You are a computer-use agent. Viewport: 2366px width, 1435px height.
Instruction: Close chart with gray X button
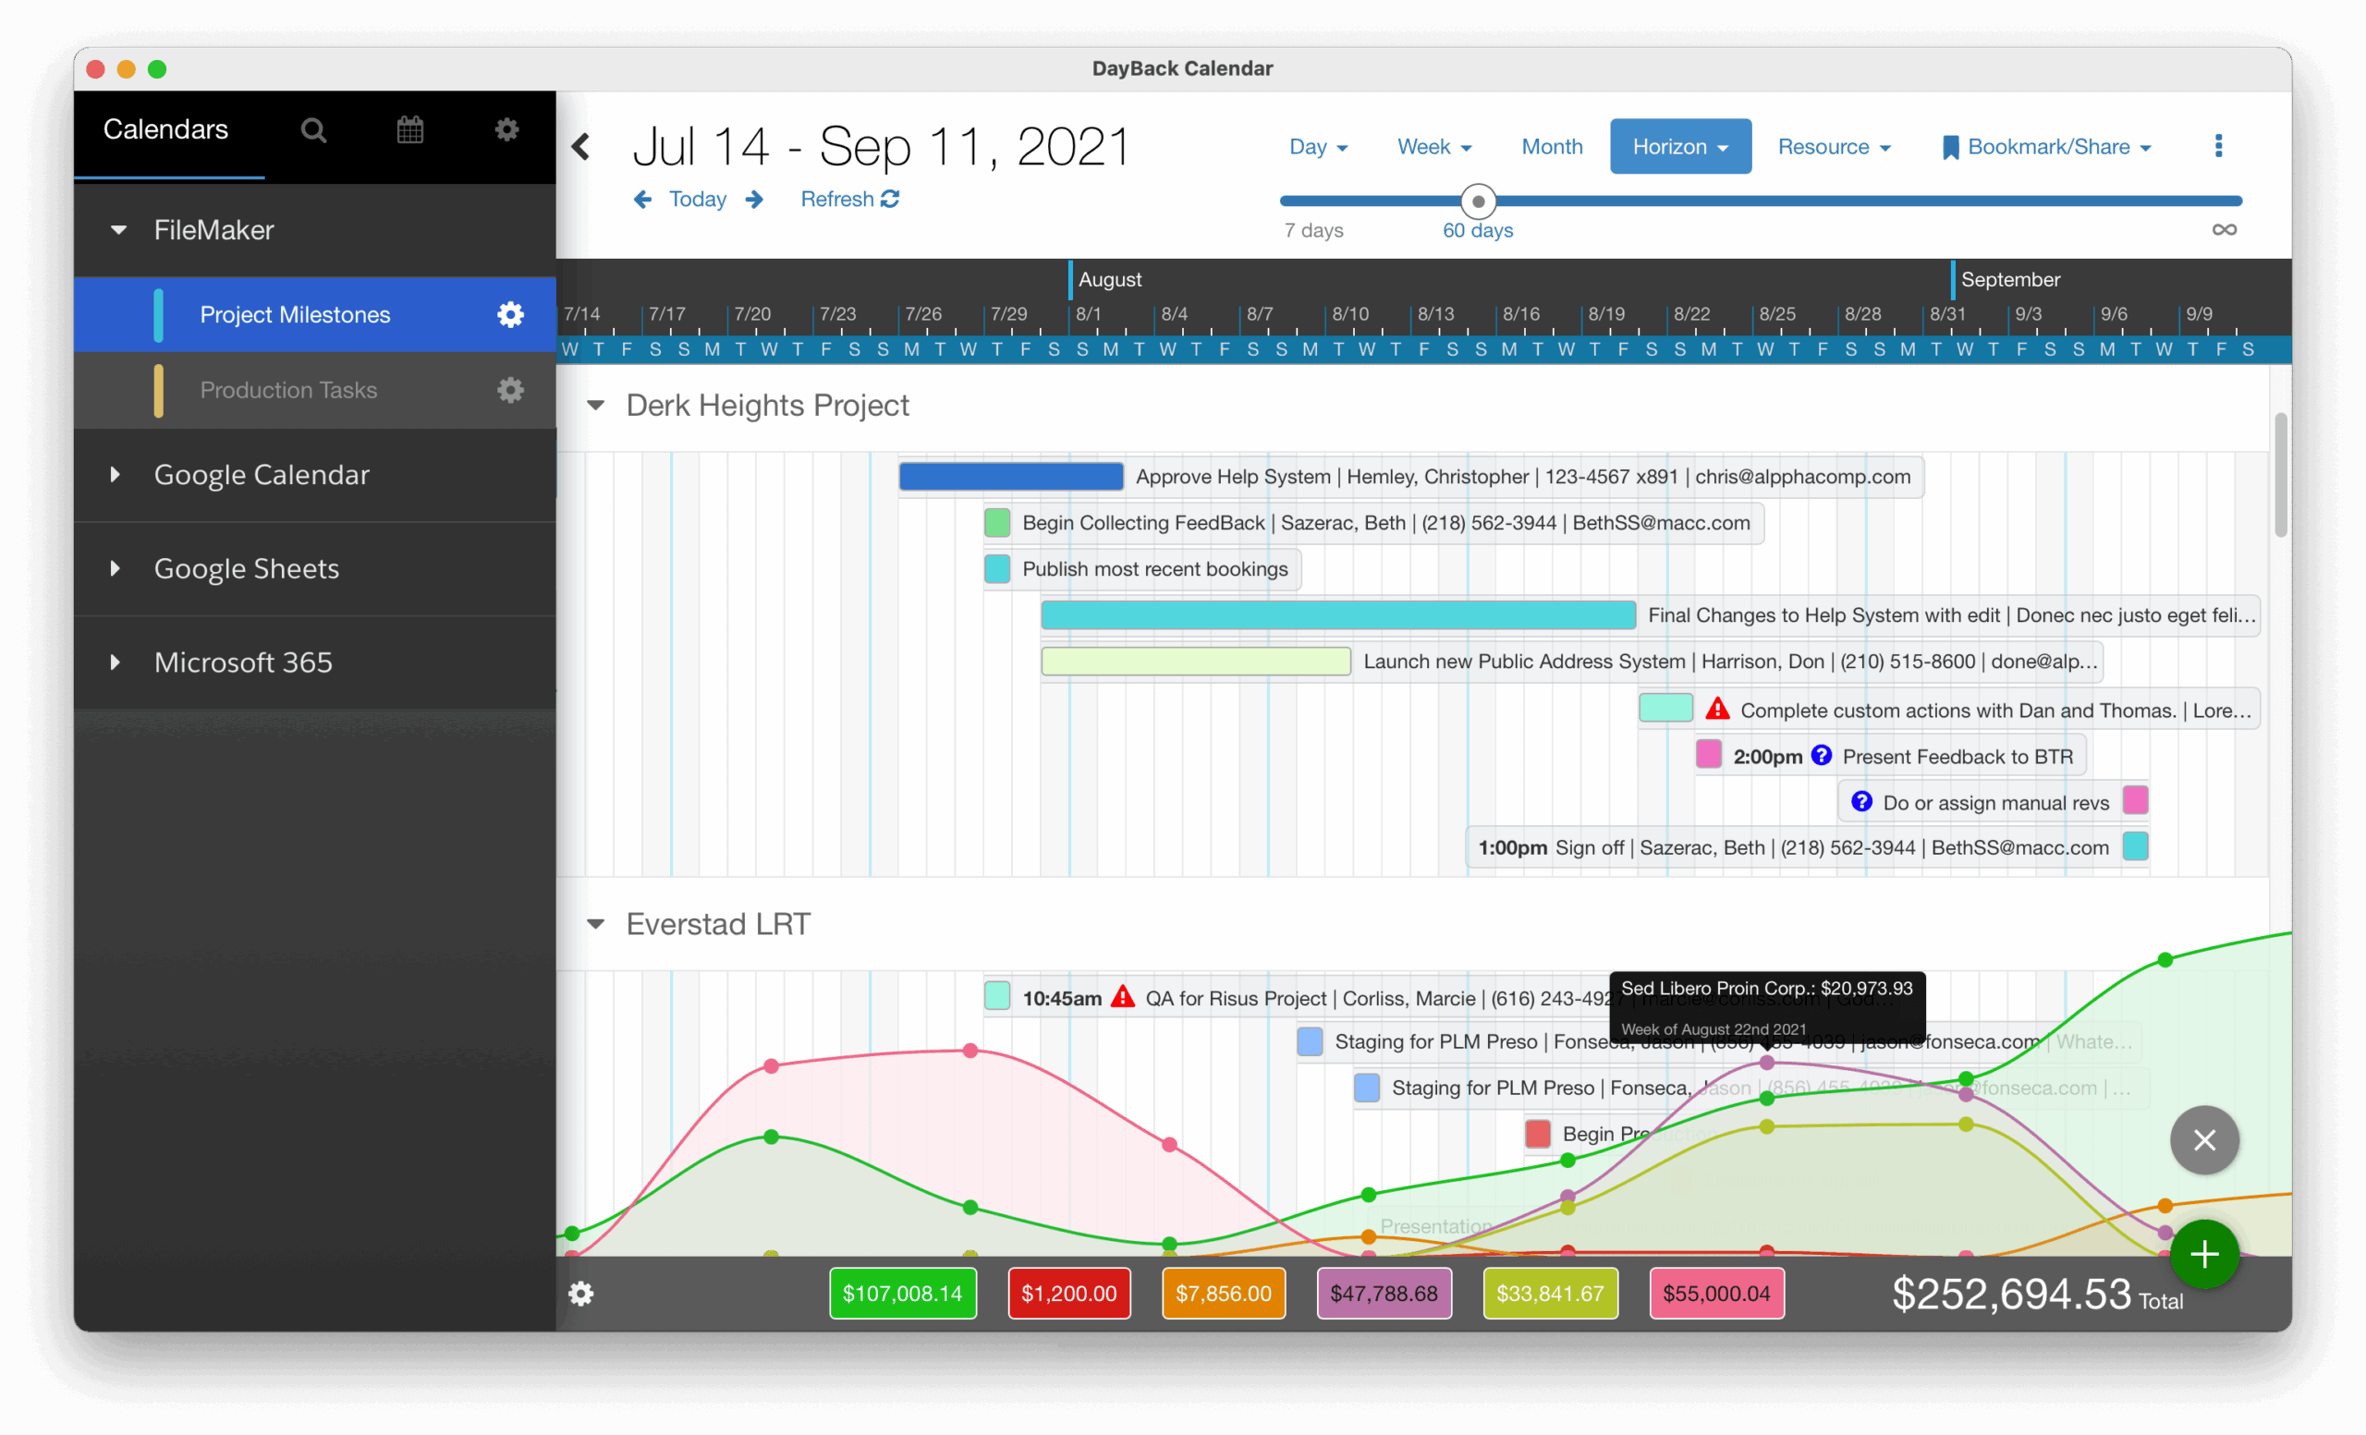click(2203, 1139)
